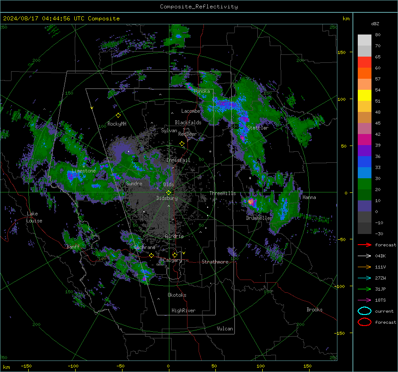Screen dimensions: 398x372
Task: Click the Sylvan label
Action: 169,130
